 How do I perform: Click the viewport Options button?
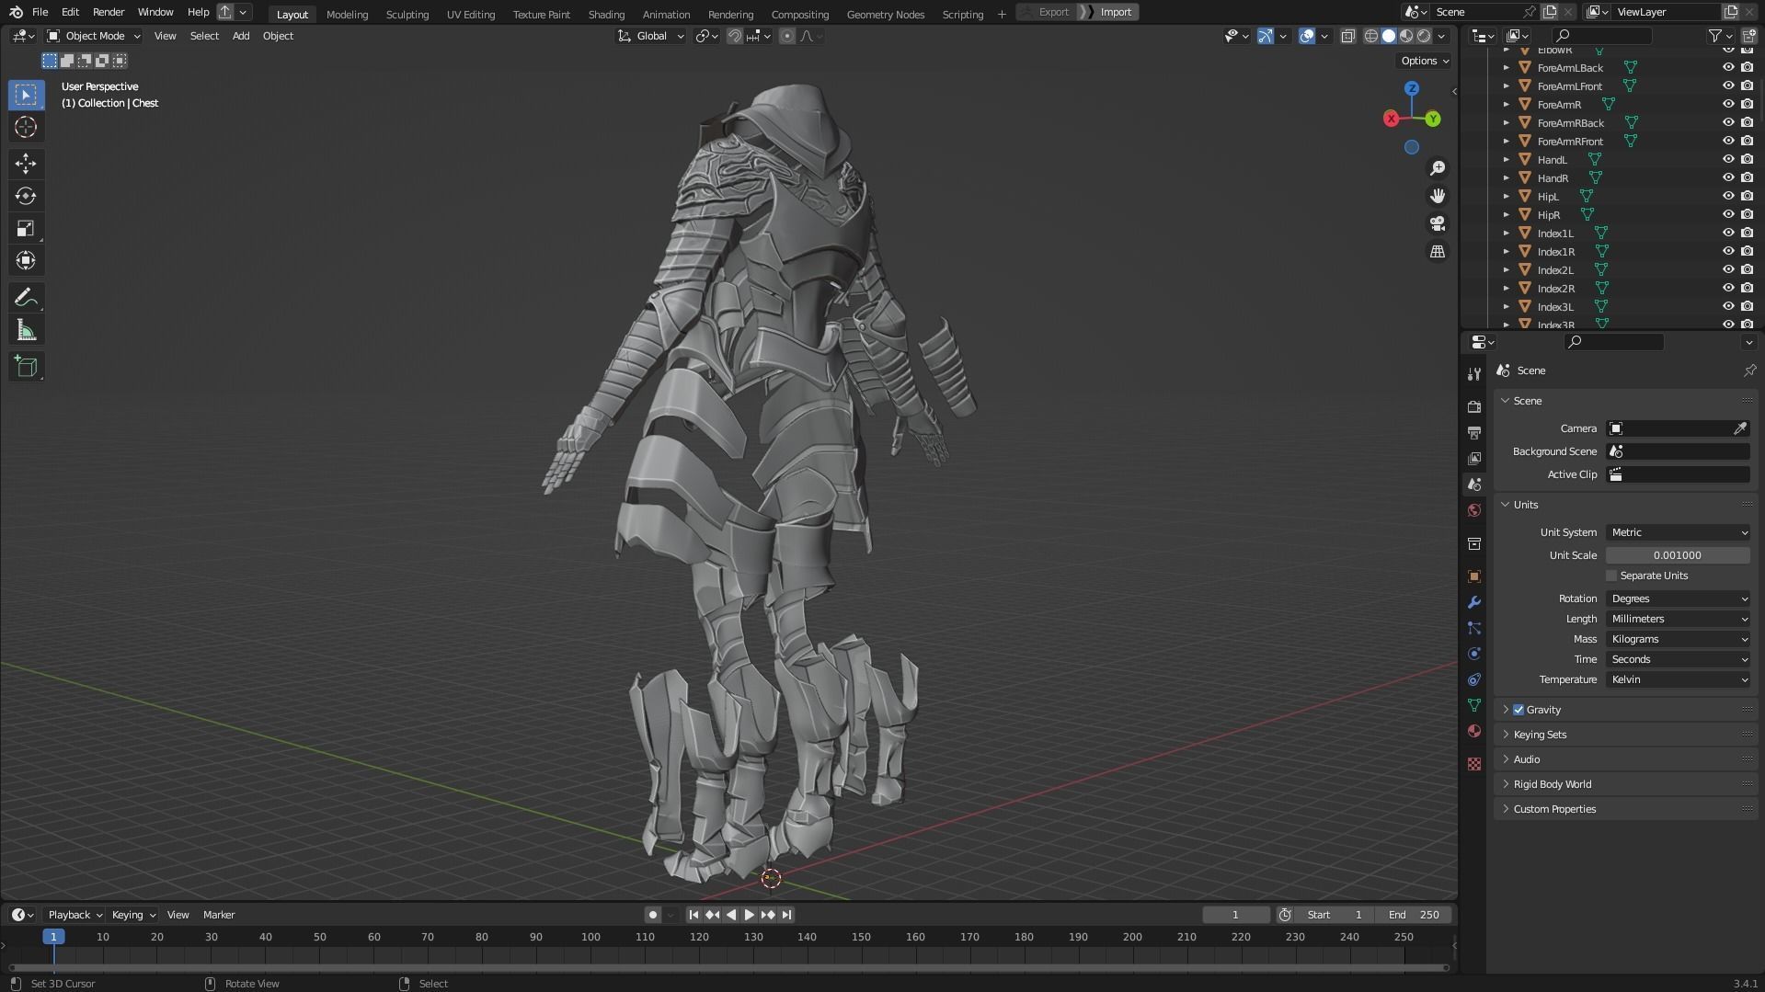point(1425,61)
